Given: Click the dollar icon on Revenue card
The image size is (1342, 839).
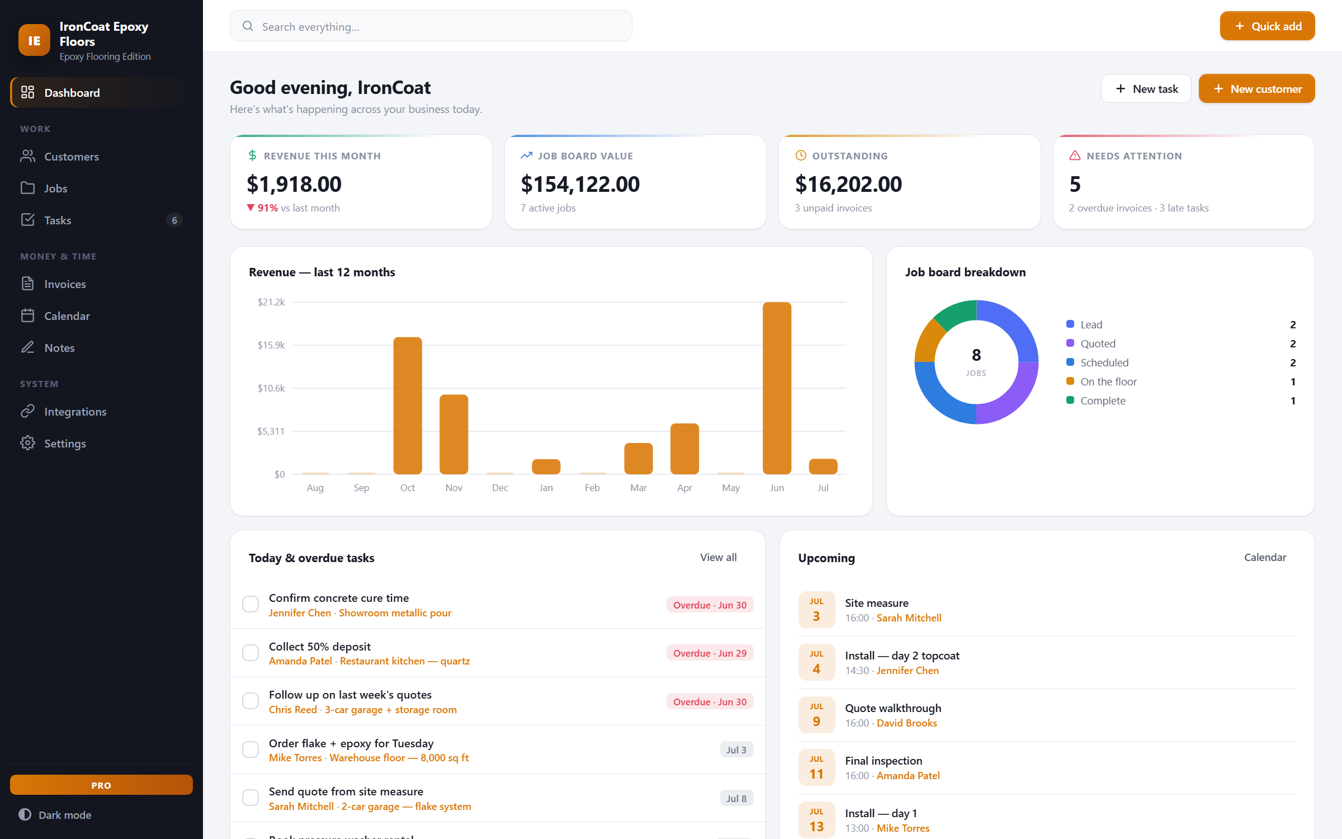Looking at the screenshot, I should (x=252, y=155).
